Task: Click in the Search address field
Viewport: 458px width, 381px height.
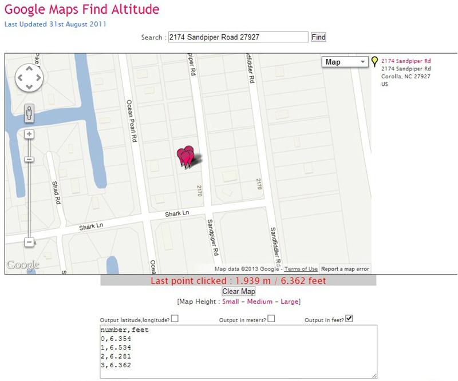Action: [x=238, y=37]
